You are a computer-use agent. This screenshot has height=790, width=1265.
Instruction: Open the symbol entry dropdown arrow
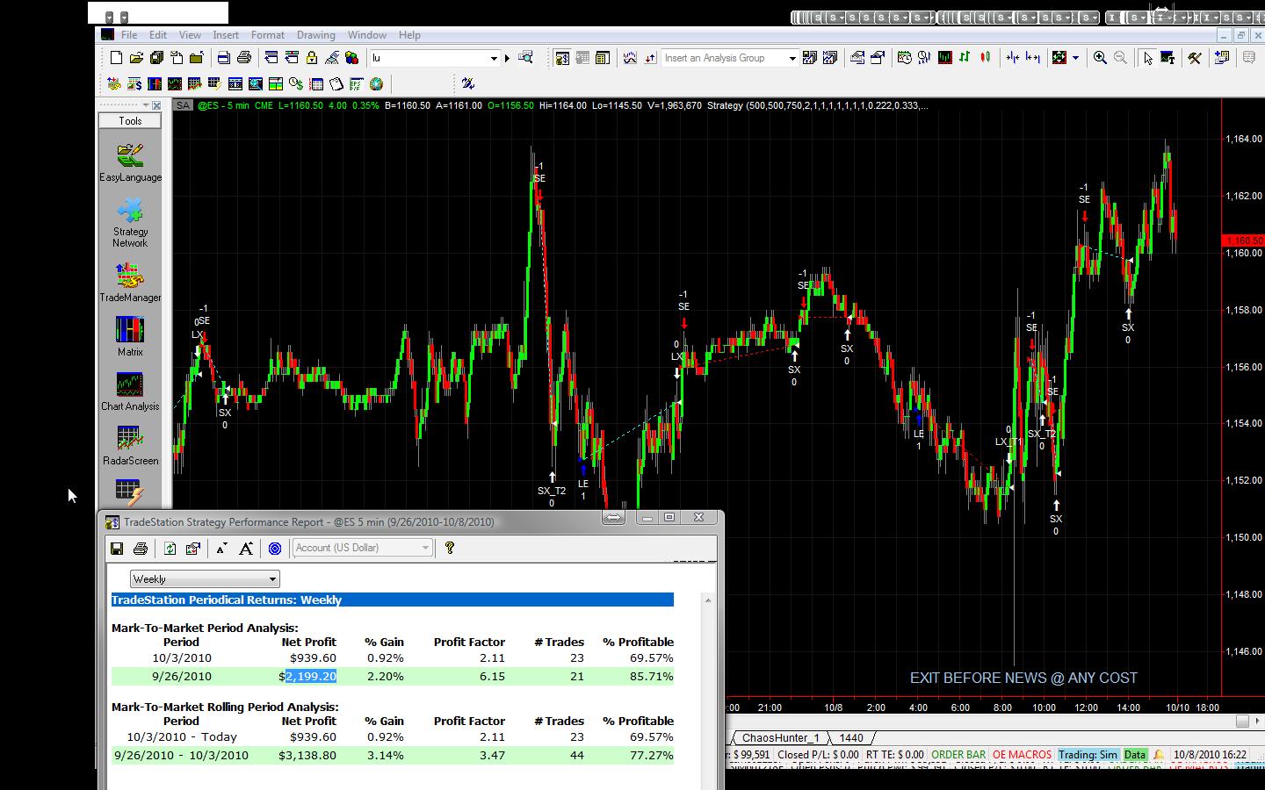(x=494, y=58)
